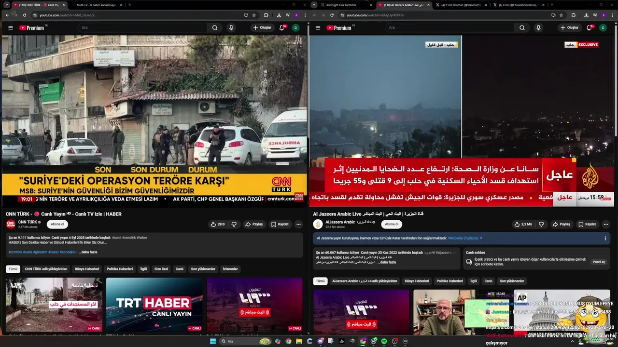This screenshot has height=347, width=618.
Task: Click the CNN TÜRK channel avatar
Action: point(11,224)
